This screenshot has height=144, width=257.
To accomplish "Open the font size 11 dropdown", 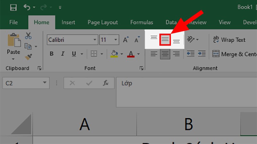I will (x=116, y=40).
